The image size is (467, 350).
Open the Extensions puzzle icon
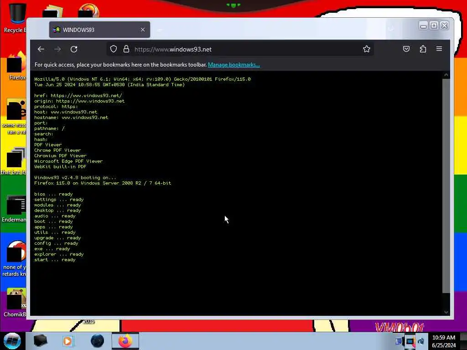pos(423,49)
